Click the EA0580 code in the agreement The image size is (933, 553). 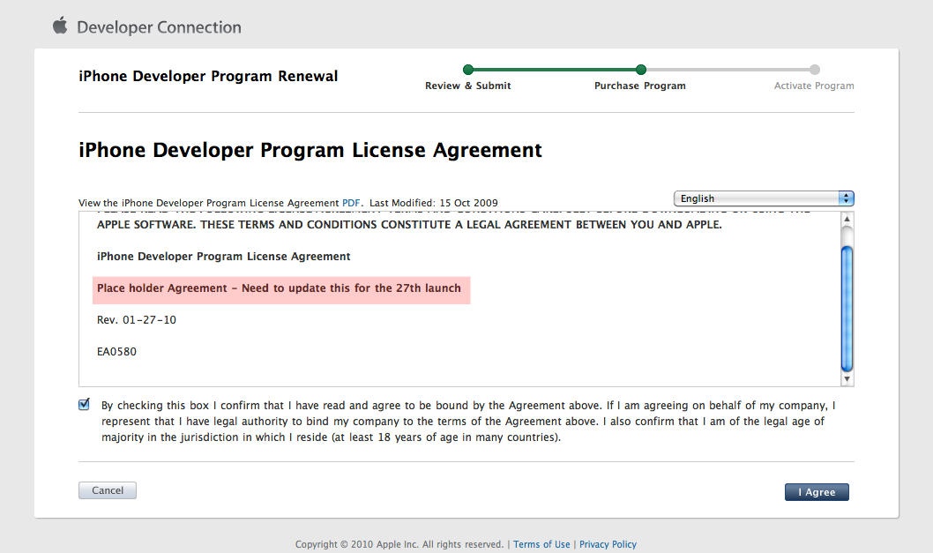tap(116, 352)
